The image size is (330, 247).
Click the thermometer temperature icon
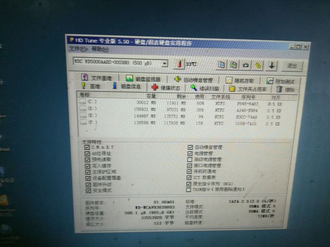[x=180, y=64]
